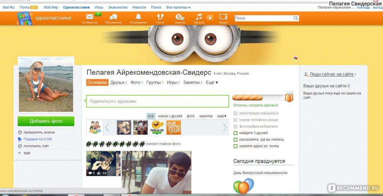Viewport: 383px width, 196px height.
Task: Open Обсуждения chat bubbles icon
Action: 113,17
